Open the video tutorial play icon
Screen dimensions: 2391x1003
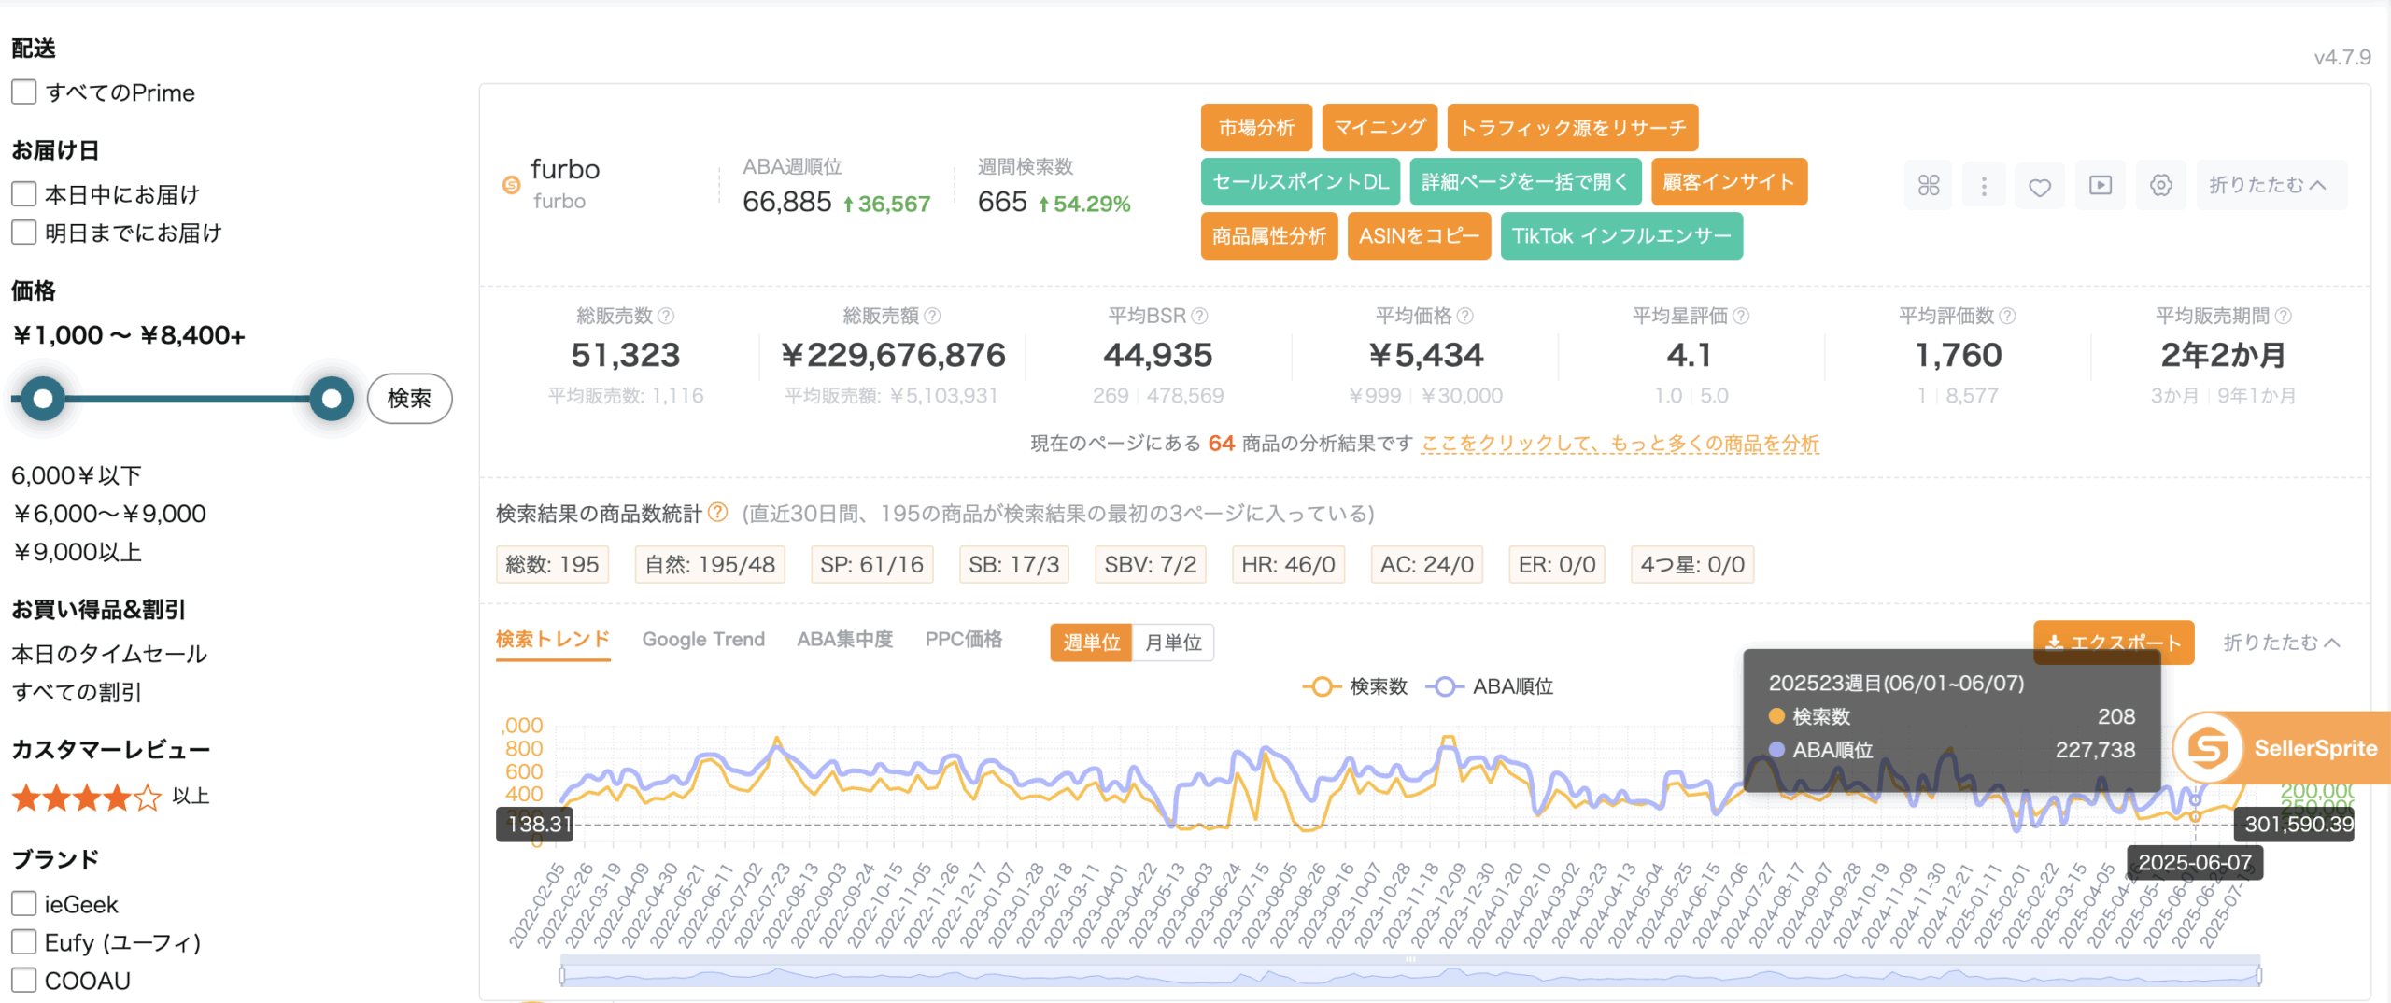(2101, 185)
